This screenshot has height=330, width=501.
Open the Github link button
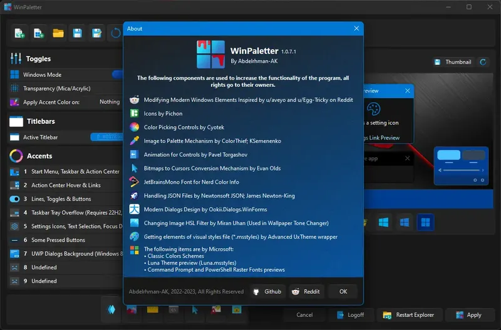tap(267, 291)
